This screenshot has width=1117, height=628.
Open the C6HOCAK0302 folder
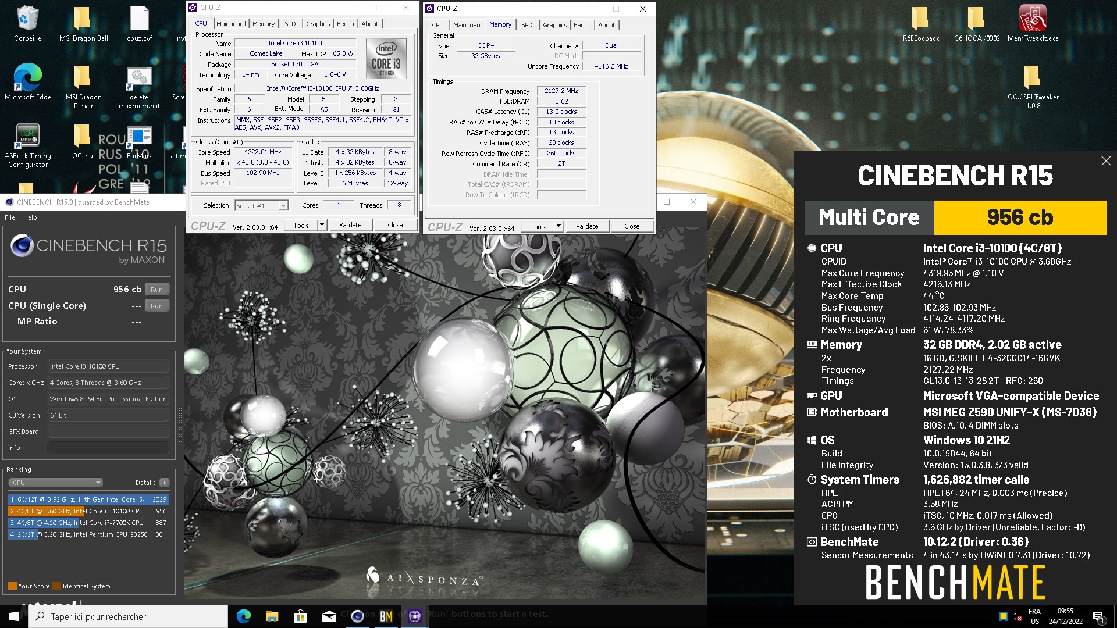tap(977, 24)
